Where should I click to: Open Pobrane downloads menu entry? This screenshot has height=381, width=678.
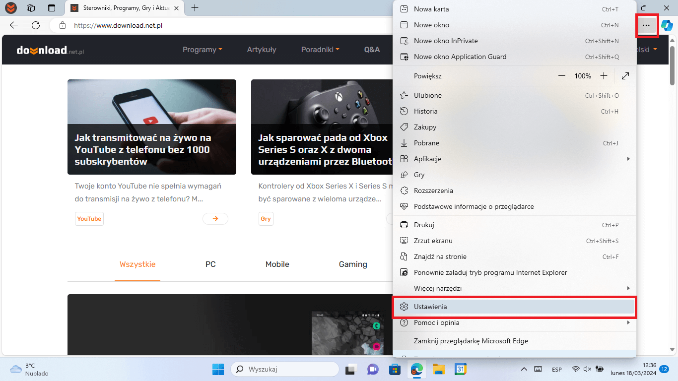coord(514,143)
